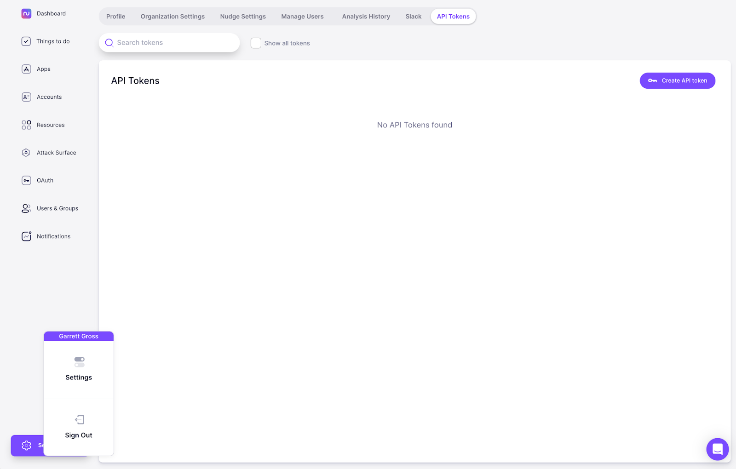Open Attack Surface hexagon icon
This screenshot has height=469, width=736.
(26, 153)
